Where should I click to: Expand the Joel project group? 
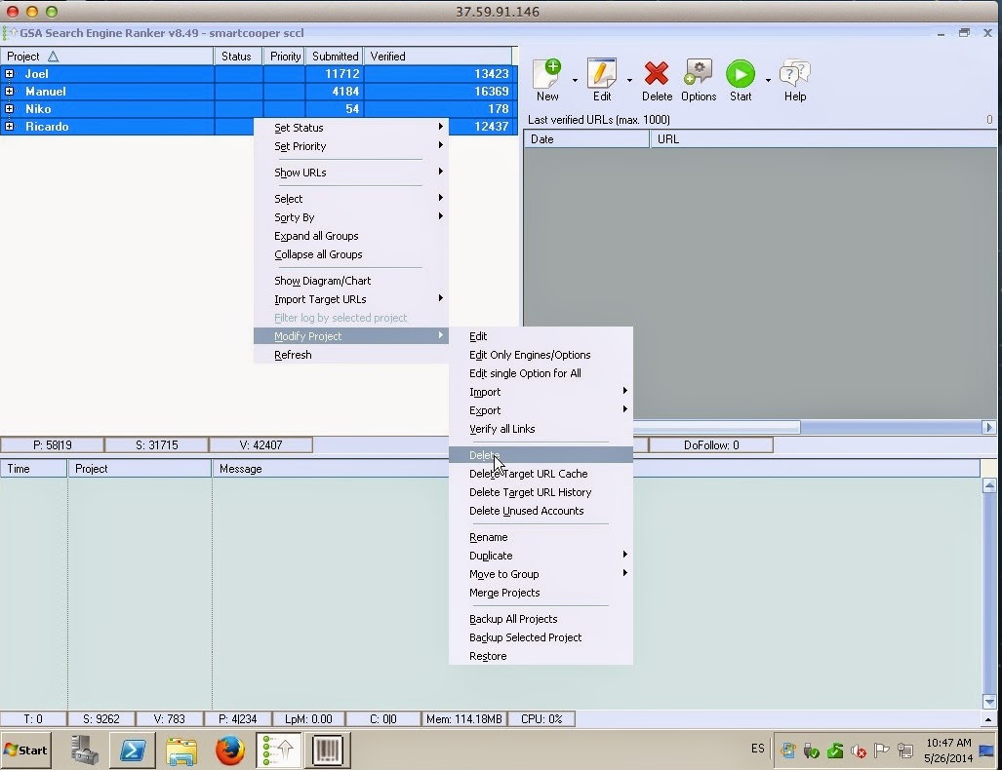[9, 74]
